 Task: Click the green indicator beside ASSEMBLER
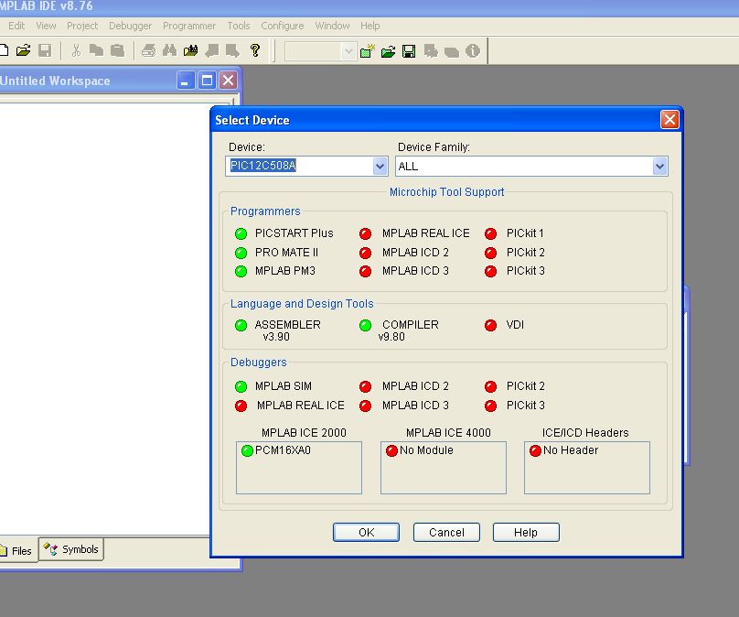tap(241, 325)
